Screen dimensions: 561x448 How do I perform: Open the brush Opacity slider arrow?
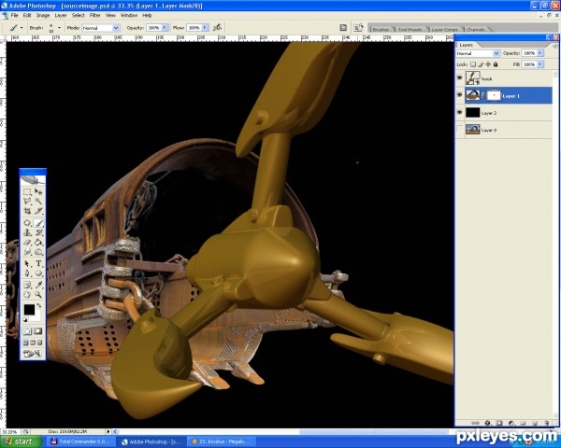[165, 27]
